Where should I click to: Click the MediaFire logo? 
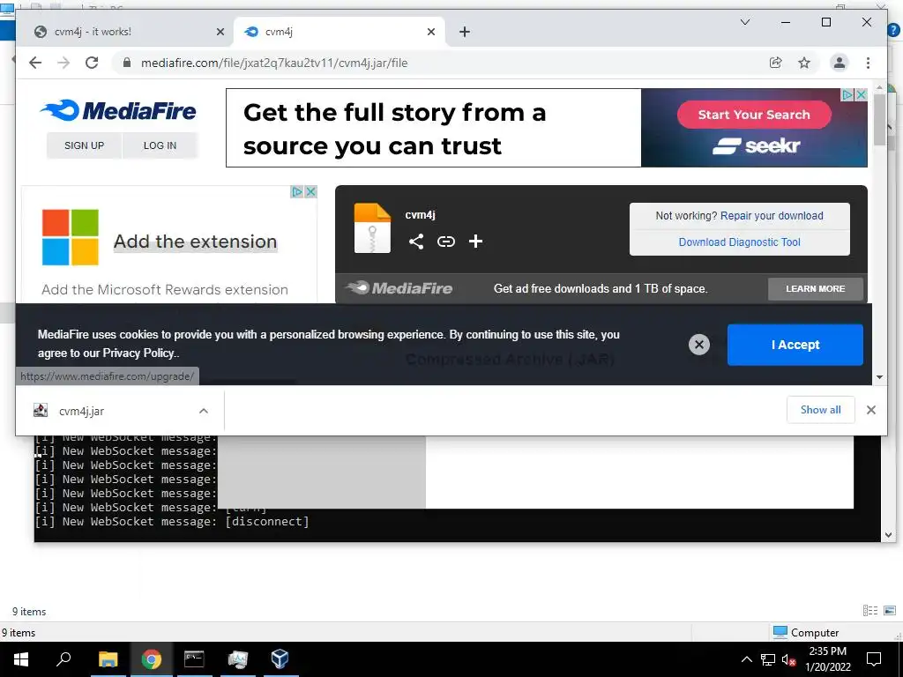pyautogui.click(x=118, y=110)
